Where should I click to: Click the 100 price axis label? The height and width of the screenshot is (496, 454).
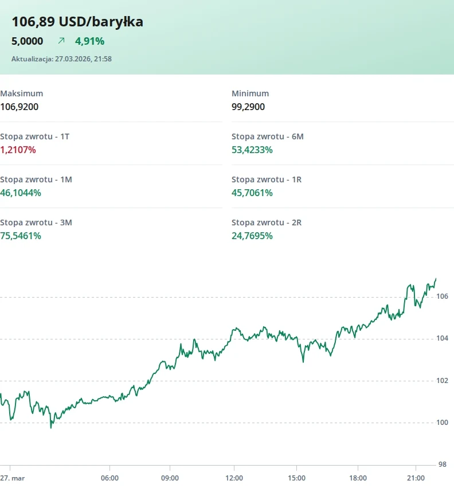[x=442, y=423]
